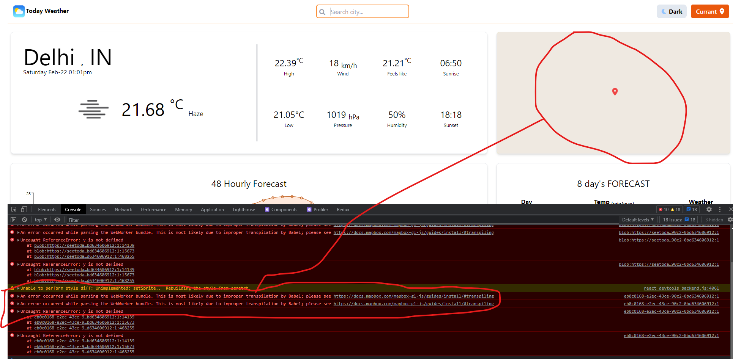Click the Today Weather title text

coord(47,11)
